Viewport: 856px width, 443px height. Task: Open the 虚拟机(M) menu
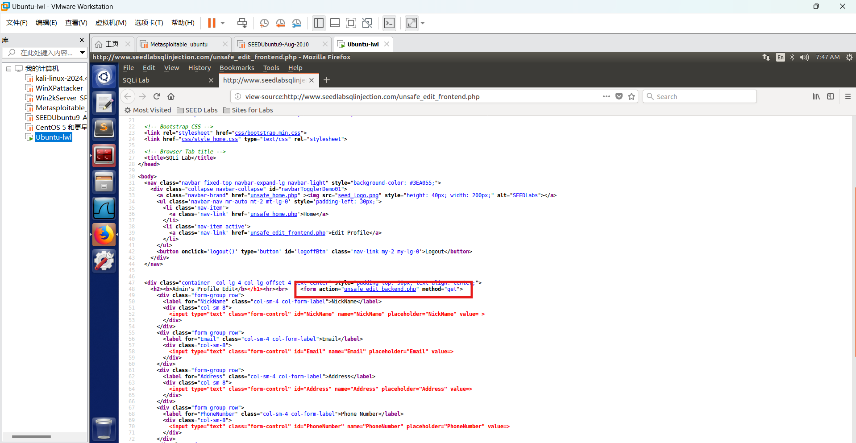(x=111, y=23)
